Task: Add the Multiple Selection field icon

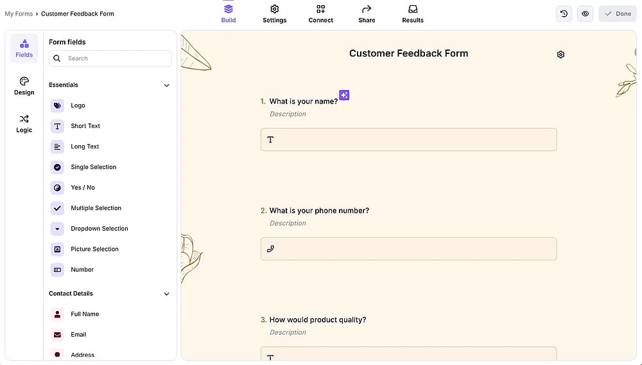Action: pos(57,208)
